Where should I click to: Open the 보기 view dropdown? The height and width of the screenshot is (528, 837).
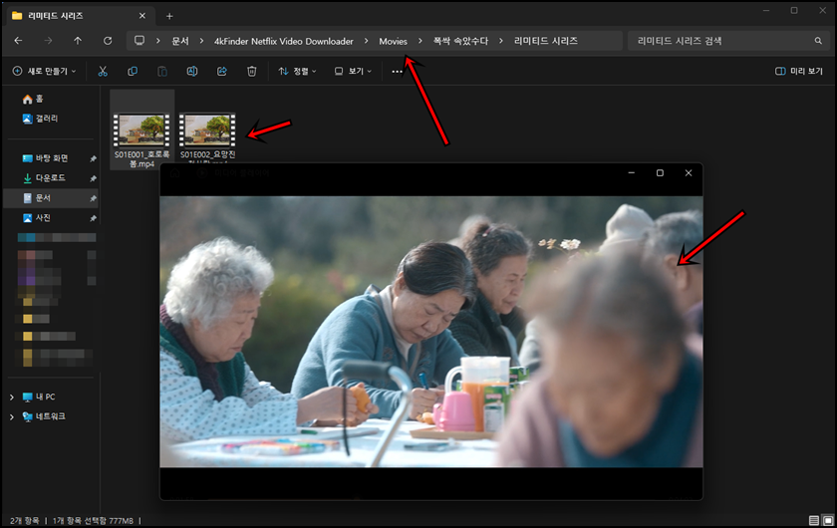(x=353, y=71)
